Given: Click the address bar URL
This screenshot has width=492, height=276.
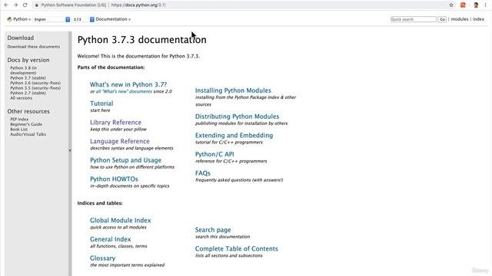Looking at the screenshot, I should tap(138, 5).
